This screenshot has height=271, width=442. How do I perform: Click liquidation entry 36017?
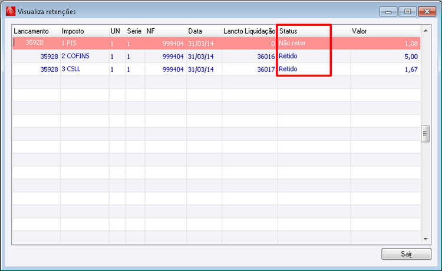point(250,70)
